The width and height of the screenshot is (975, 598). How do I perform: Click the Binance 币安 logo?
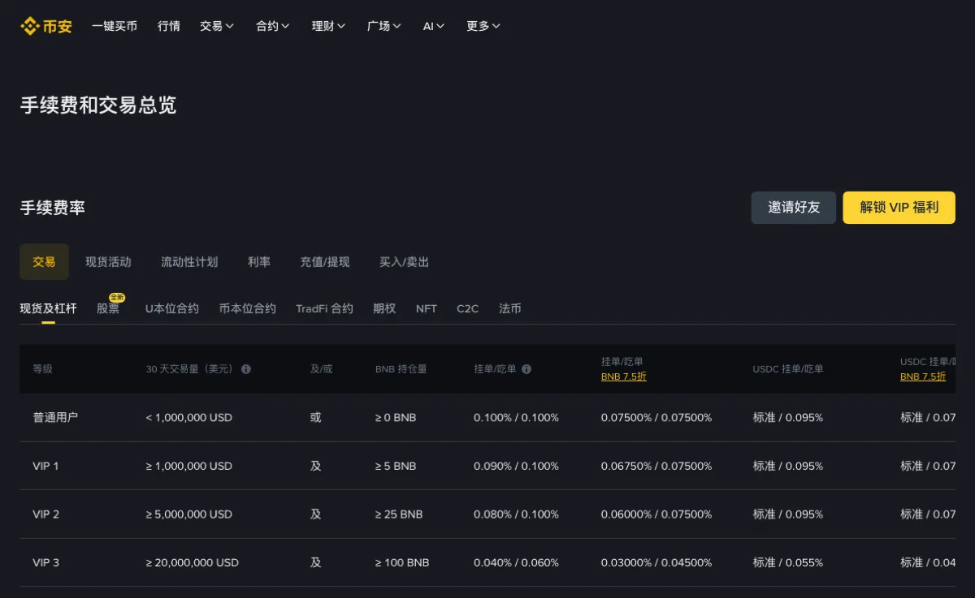46,26
